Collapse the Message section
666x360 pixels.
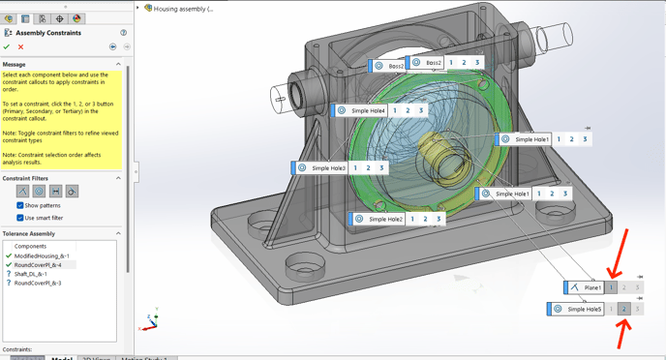118,64
